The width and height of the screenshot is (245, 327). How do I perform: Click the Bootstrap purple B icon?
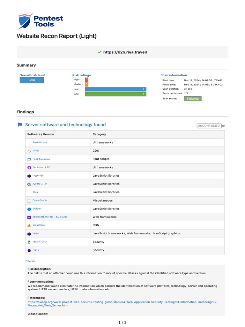point(29,168)
